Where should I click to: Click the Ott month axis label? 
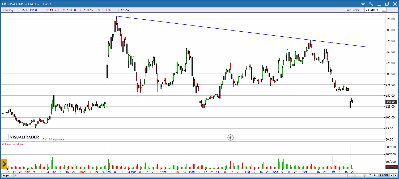pos(333,172)
